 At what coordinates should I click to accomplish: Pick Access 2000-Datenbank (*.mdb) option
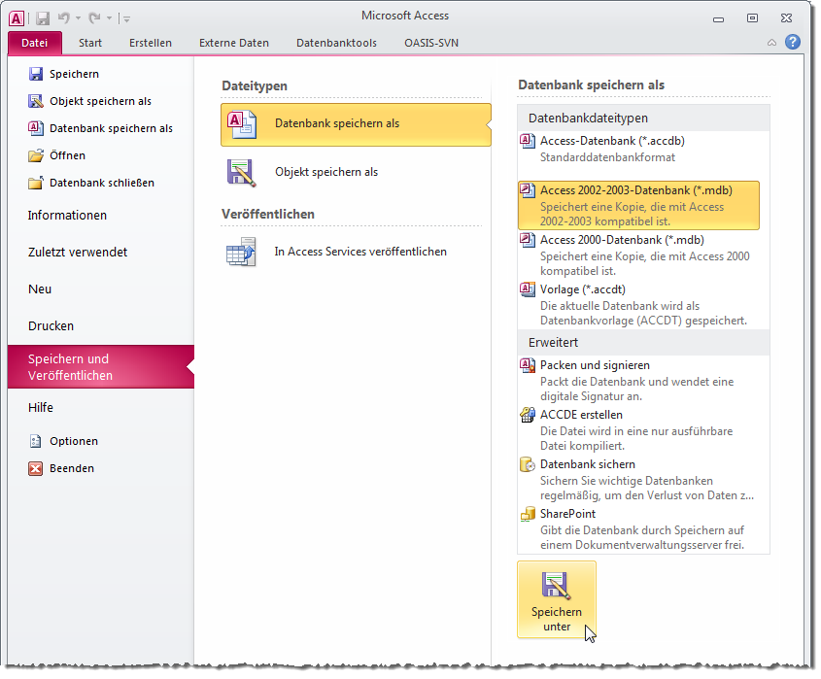click(622, 240)
